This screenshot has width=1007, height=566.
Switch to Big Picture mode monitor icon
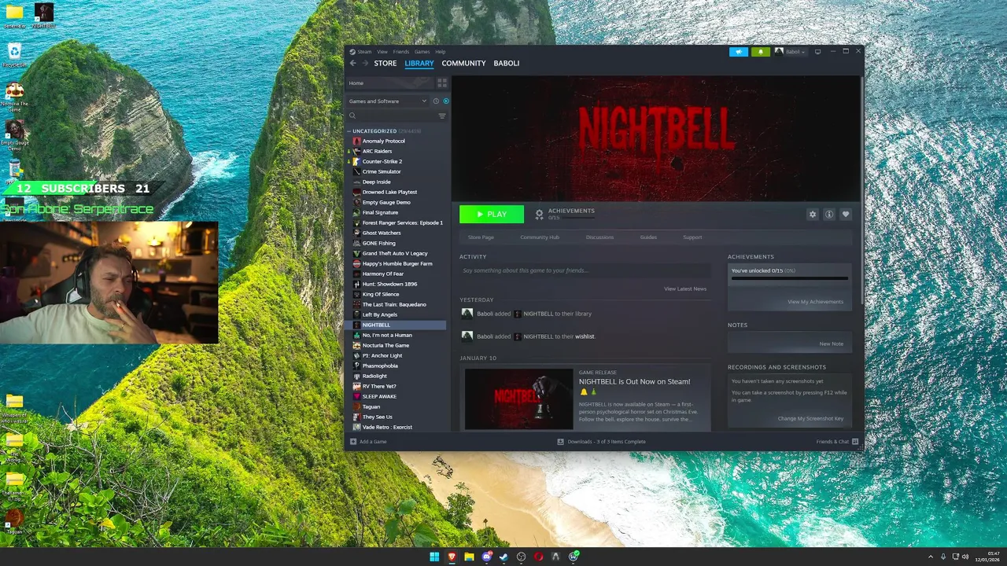817,52
